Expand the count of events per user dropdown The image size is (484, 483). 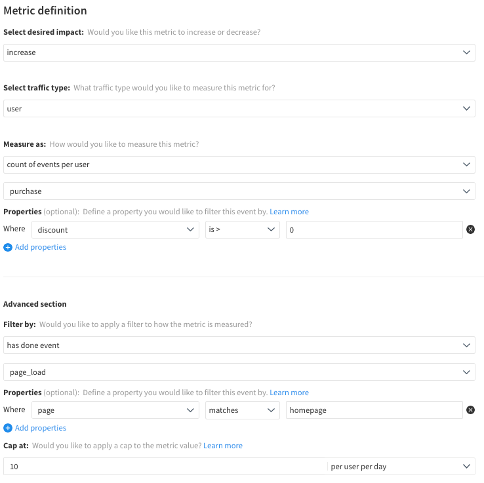239,164
